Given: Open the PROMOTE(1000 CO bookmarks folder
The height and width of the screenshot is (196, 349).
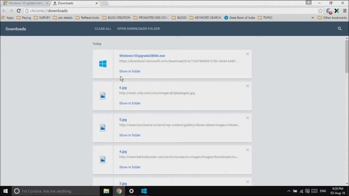Looking at the screenshot, I should 151,17.
